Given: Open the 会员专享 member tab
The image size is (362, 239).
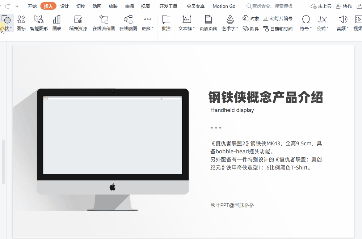Looking at the screenshot, I should click(195, 6).
